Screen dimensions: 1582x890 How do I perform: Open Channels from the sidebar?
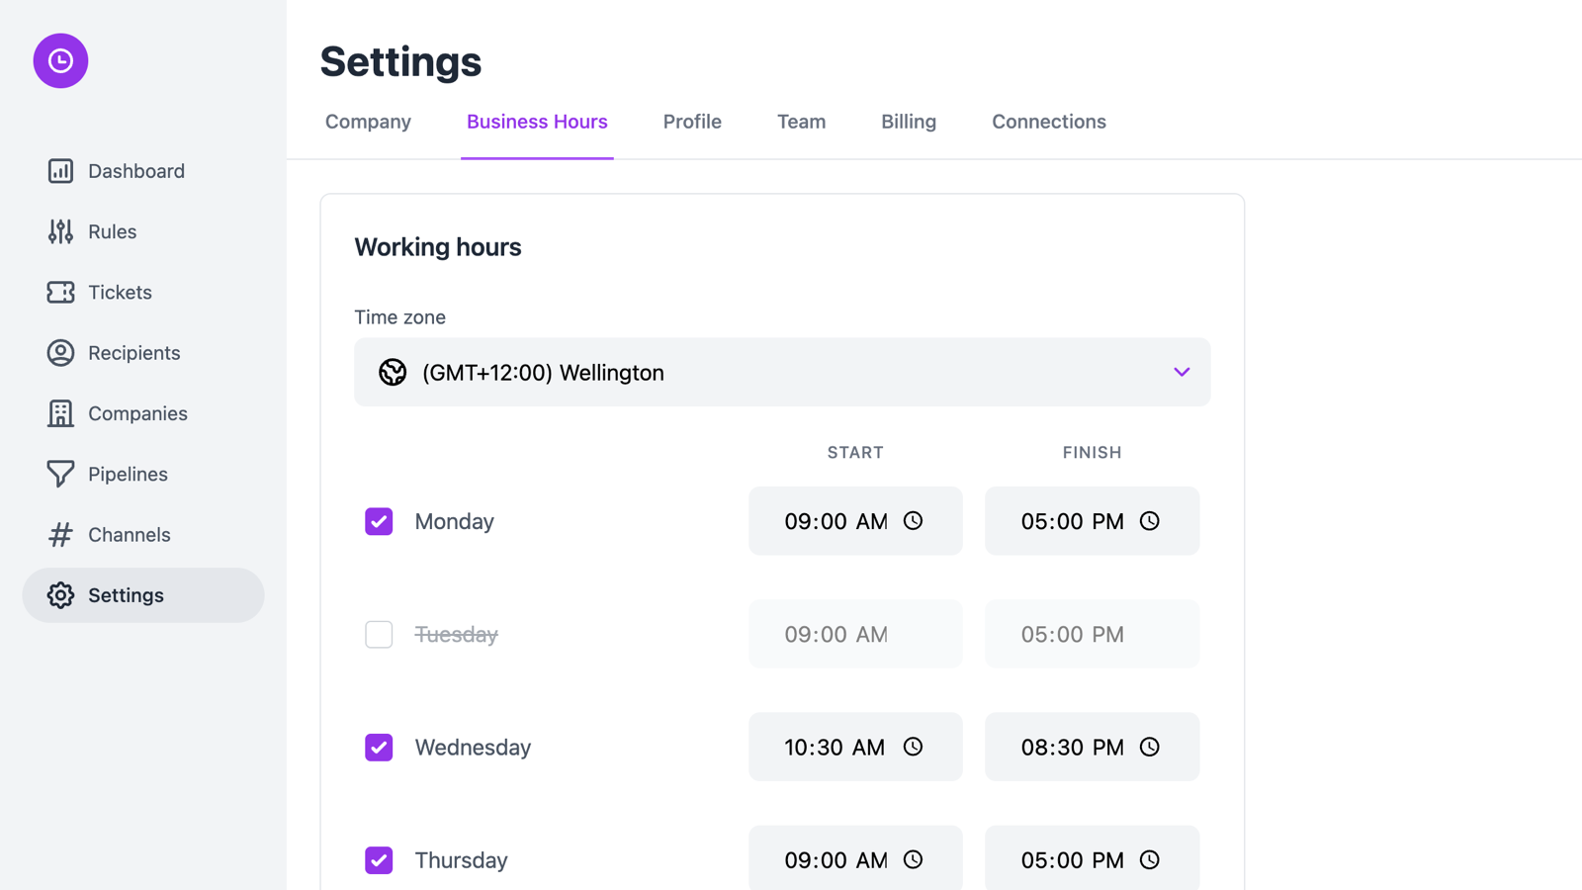[x=129, y=534]
